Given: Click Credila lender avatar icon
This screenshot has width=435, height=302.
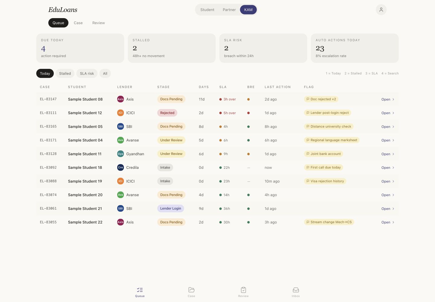Looking at the screenshot, I should pyautogui.click(x=121, y=167).
